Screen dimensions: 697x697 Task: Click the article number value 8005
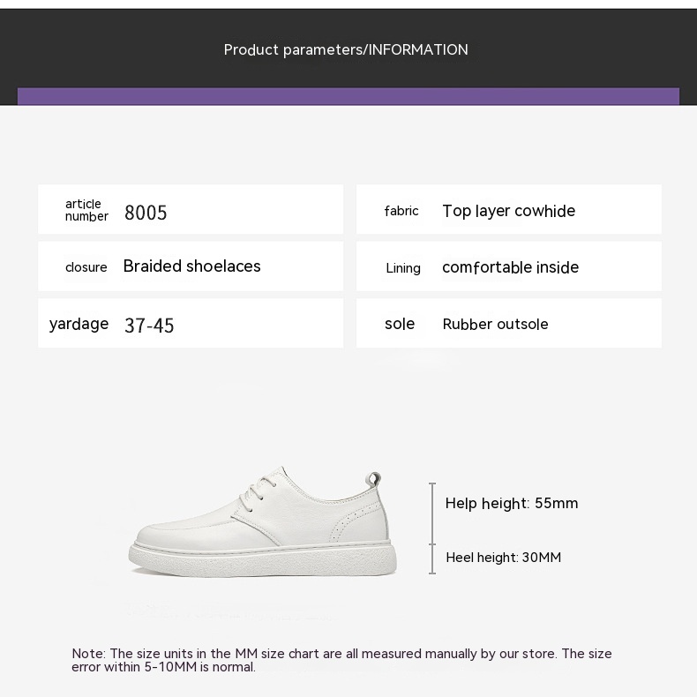(x=146, y=213)
